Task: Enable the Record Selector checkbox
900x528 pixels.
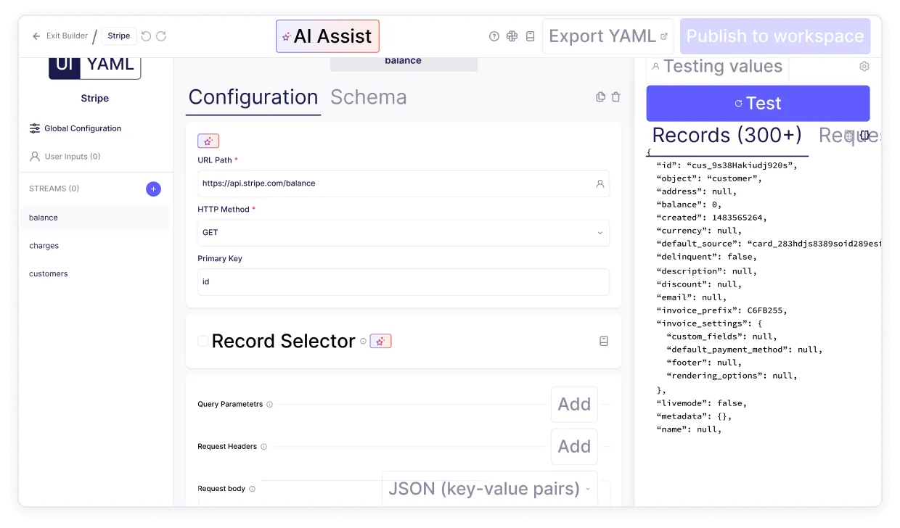Action: 203,341
